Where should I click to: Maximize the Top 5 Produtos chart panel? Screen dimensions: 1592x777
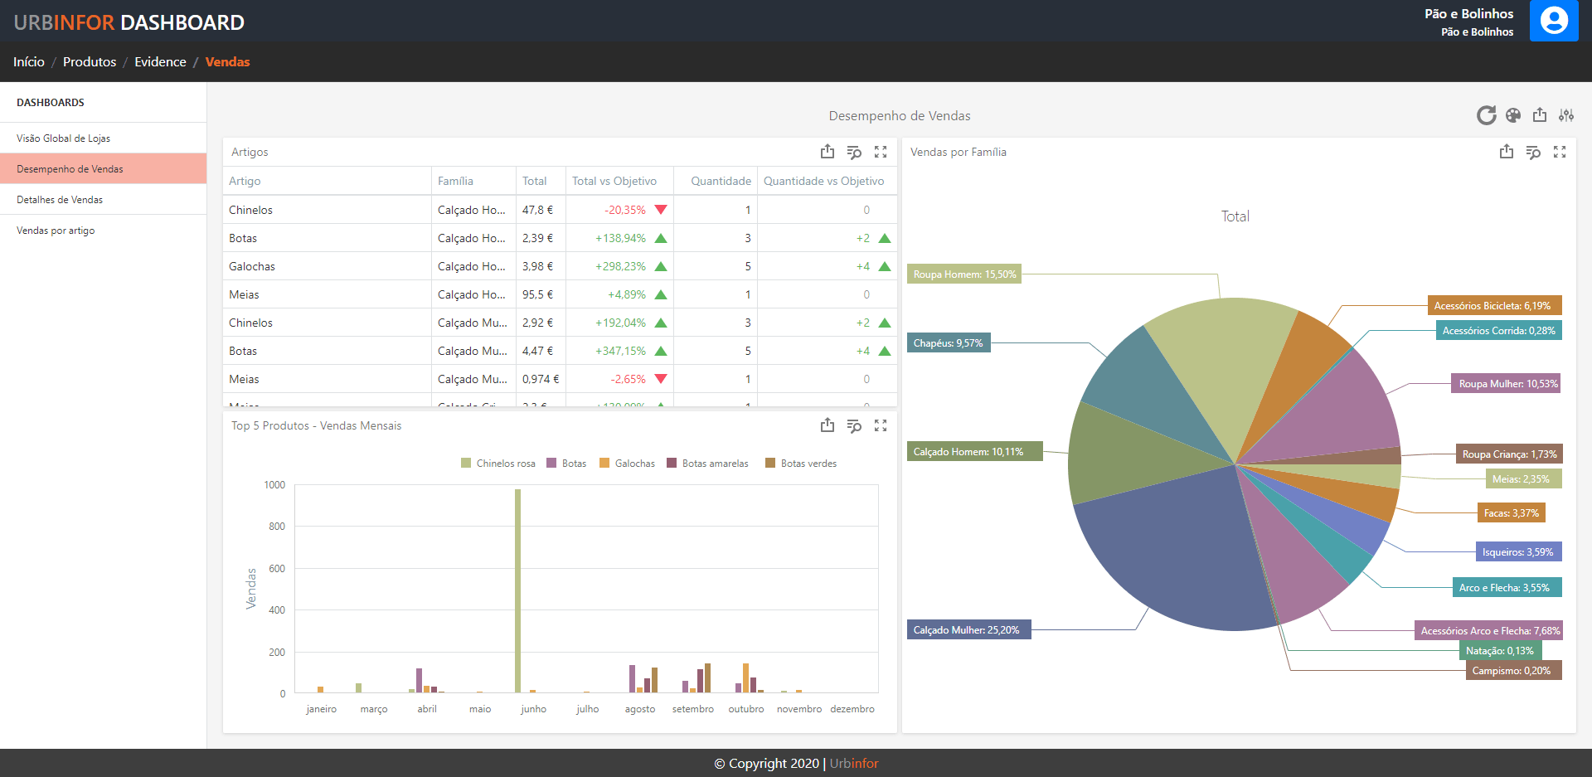[881, 425]
